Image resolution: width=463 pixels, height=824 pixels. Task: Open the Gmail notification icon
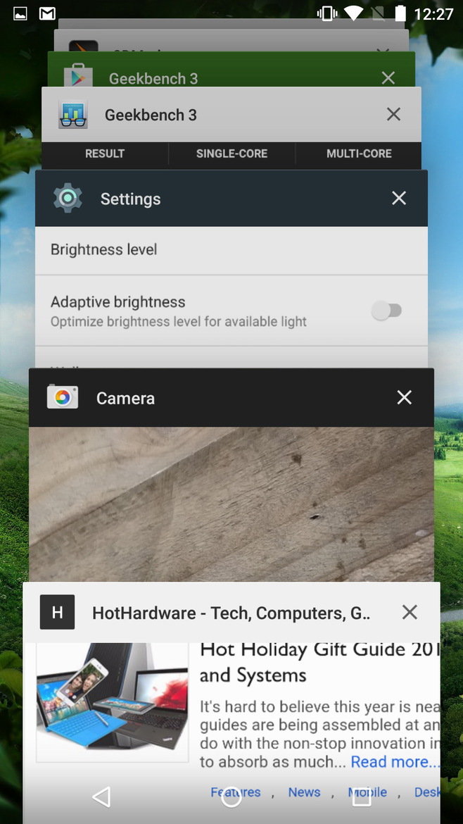click(x=48, y=13)
